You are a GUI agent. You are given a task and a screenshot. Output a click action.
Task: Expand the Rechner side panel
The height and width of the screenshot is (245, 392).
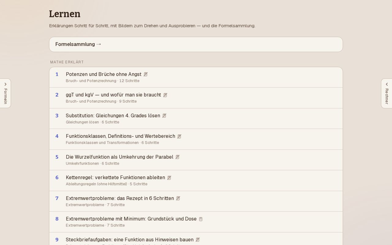(x=386, y=93)
